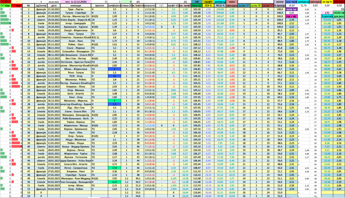Select result '0-5 (0-3)' in Осер - Тулуза row
This screenshot has height=198, width=345.
pos(150,136)
